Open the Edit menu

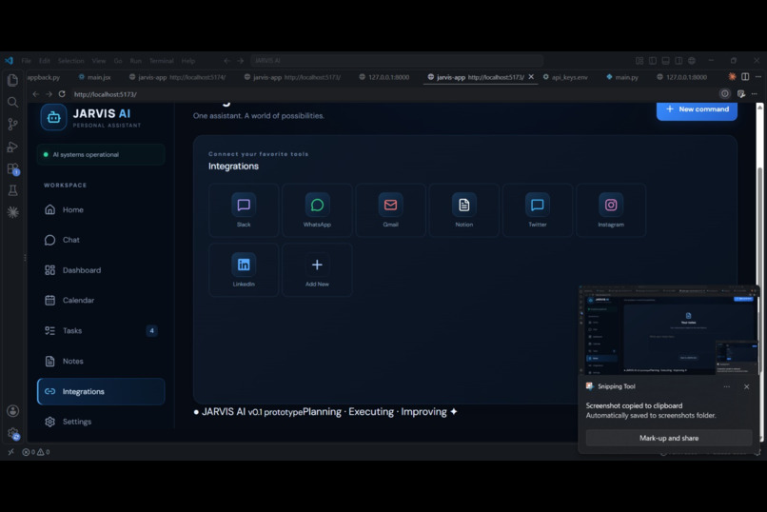pos(45,61)
